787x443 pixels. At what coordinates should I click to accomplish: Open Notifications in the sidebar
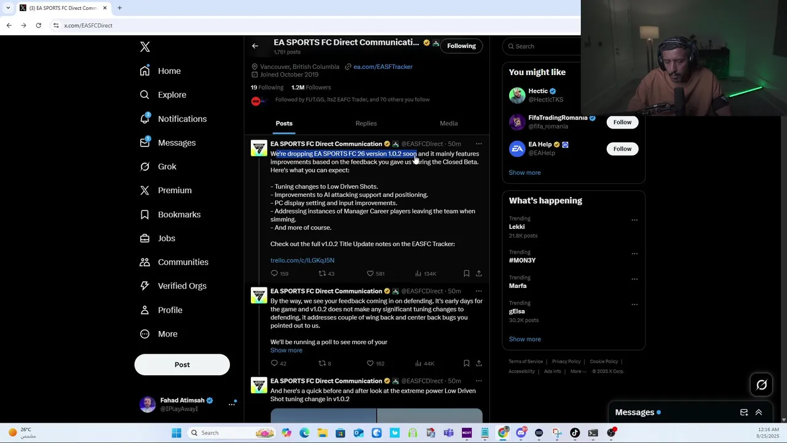(173, 119)
